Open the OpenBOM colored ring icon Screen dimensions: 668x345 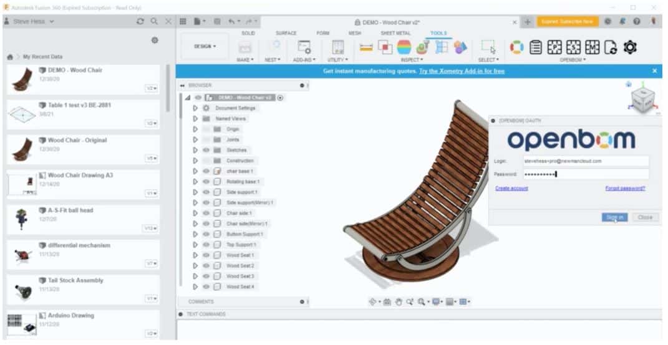click(517, 47)
